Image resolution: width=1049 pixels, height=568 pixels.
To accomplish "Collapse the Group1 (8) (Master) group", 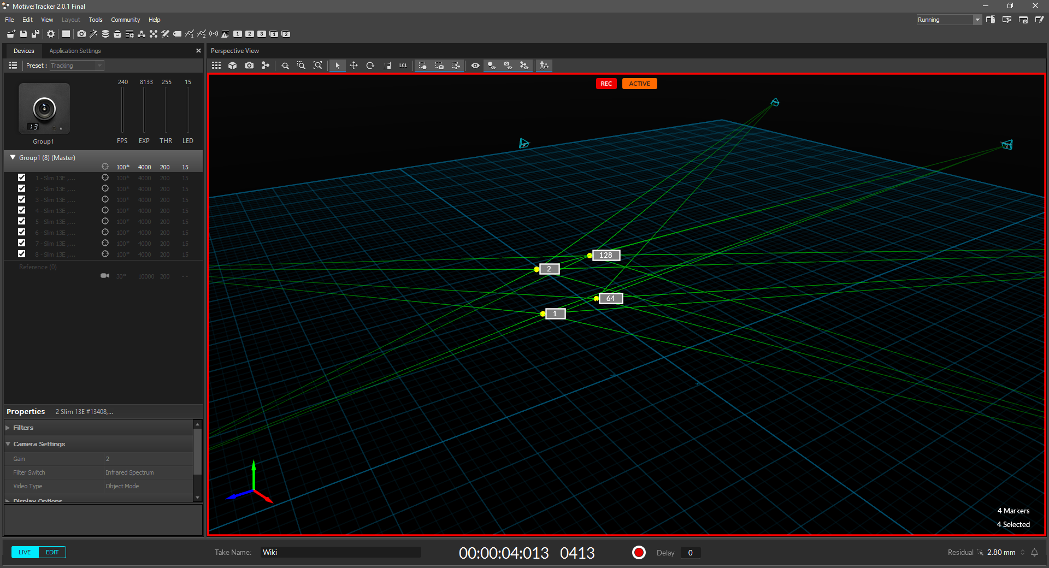I will (x=13, y=157).
